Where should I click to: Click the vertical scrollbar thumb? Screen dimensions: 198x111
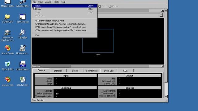tap(166, 47)
